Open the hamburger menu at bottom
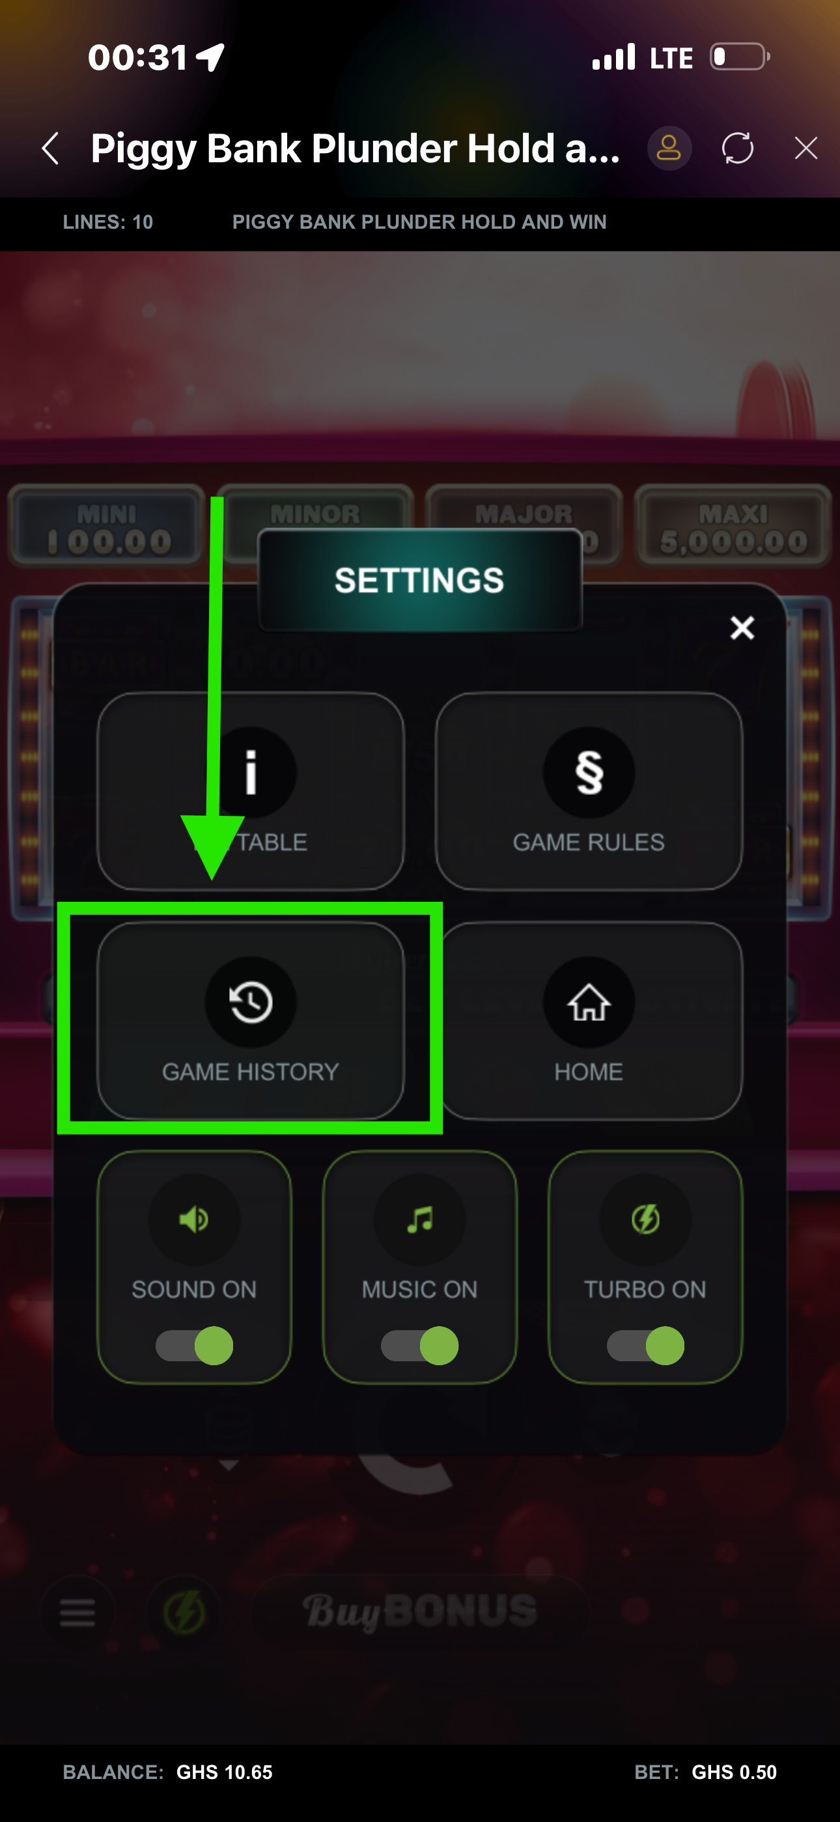This screenshot has width=840, height=1822. [x=77, y=1613]
